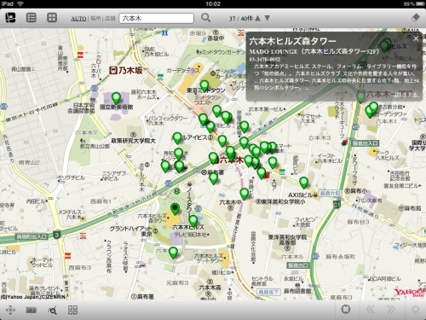The image size is (426, 320).
Task: Click the magnifier search icon
Action: [x=206, y=18]
